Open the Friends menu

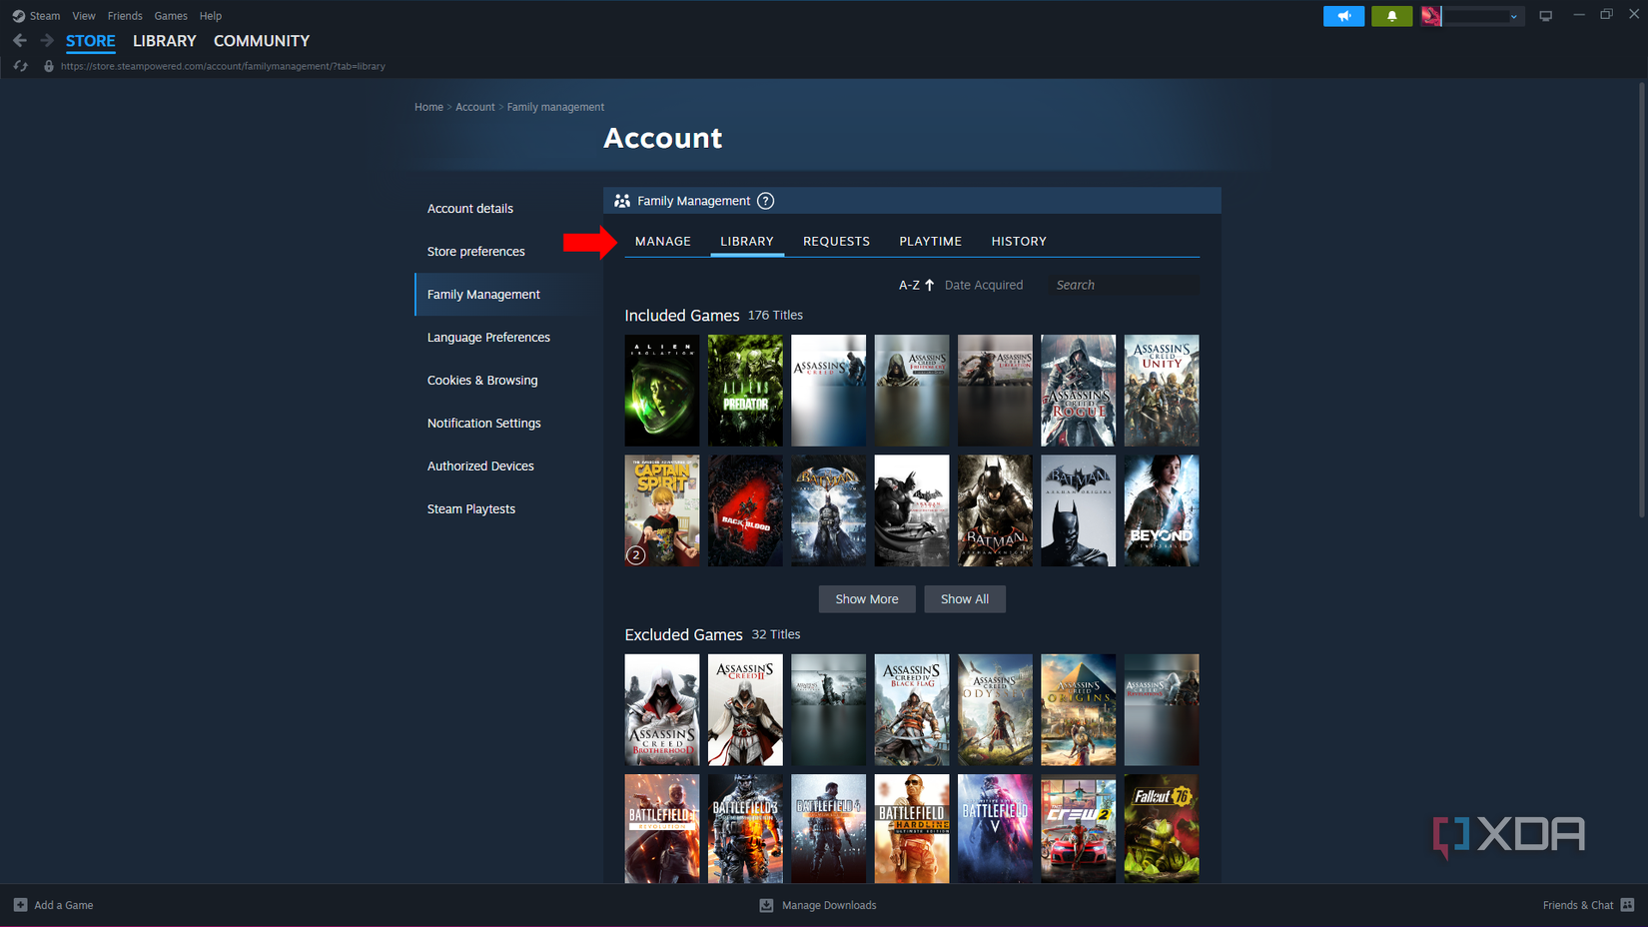coord(125,16)
